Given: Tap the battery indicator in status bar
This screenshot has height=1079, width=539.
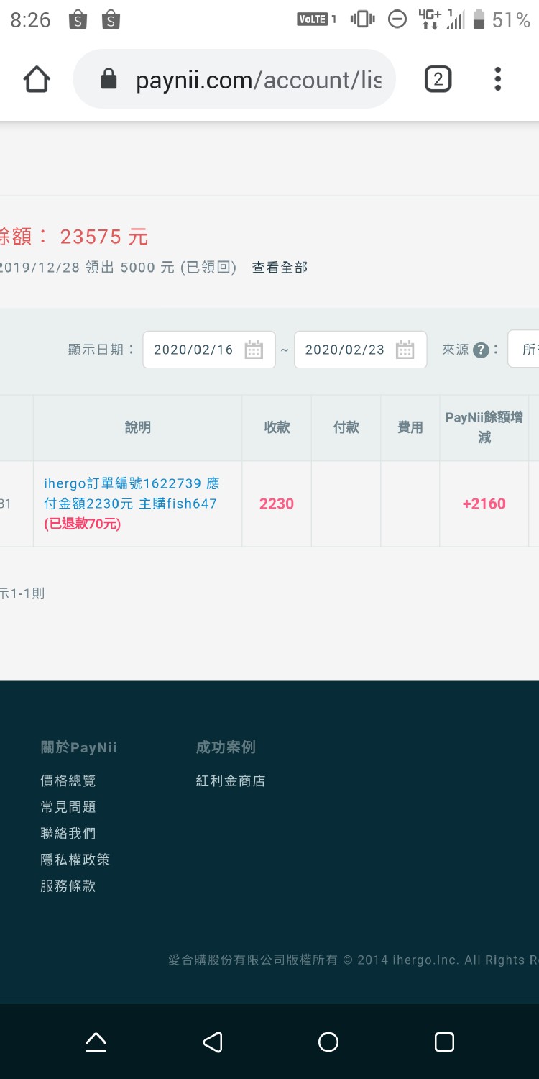Looking at the screenshot, I should pos(479,20).
